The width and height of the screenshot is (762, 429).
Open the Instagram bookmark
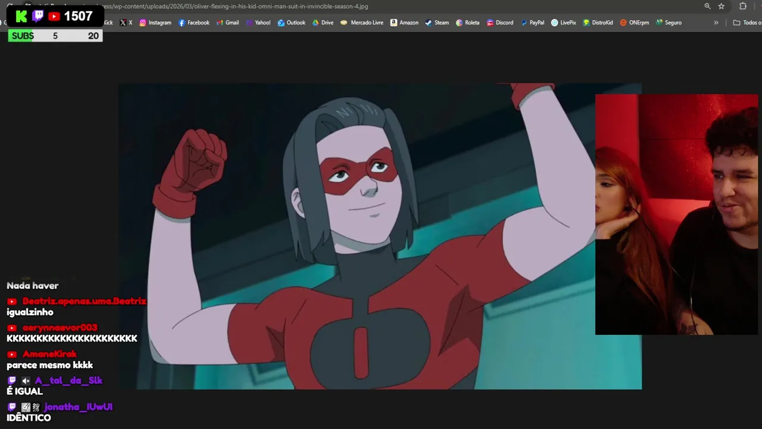click(x=155, y=23)
